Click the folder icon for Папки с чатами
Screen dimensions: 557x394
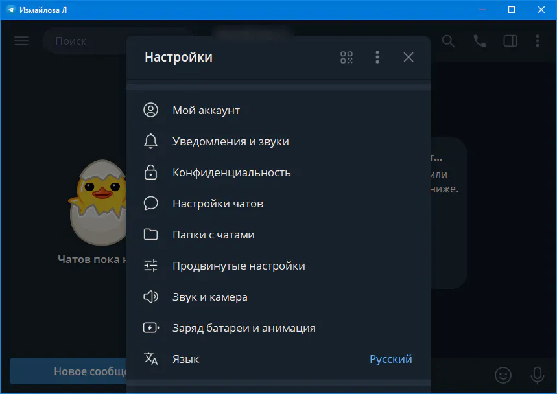pyautogui.click(x=151, y=235)
